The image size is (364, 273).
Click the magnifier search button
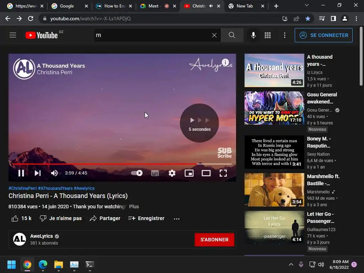coord(232,35)
